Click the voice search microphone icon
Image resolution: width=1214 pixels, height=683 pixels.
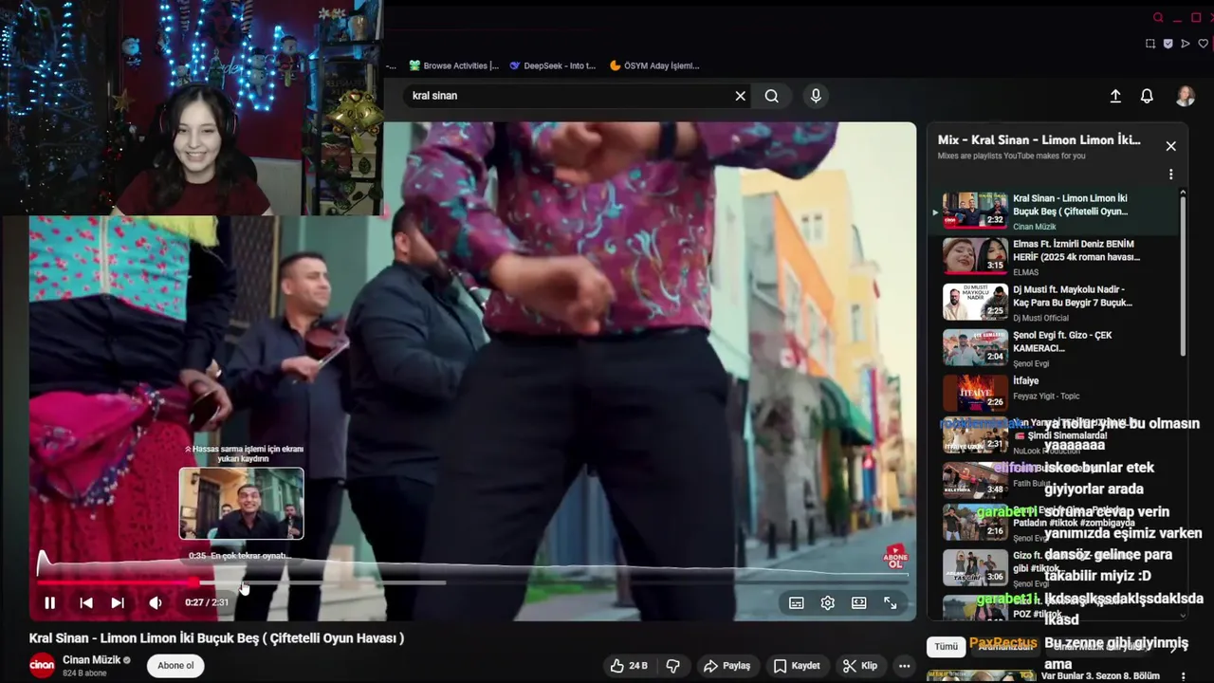click(x=816, y=96)
